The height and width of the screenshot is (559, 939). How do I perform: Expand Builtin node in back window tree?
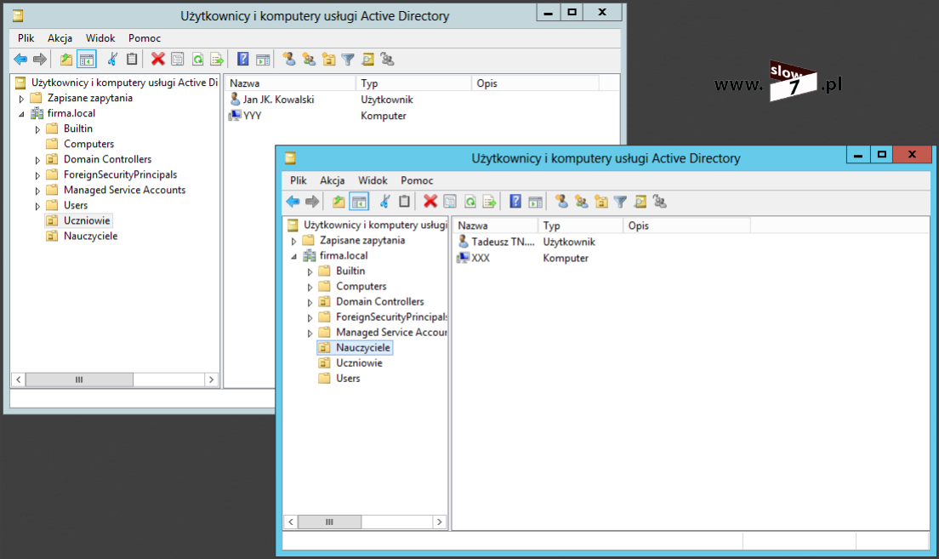37,129
